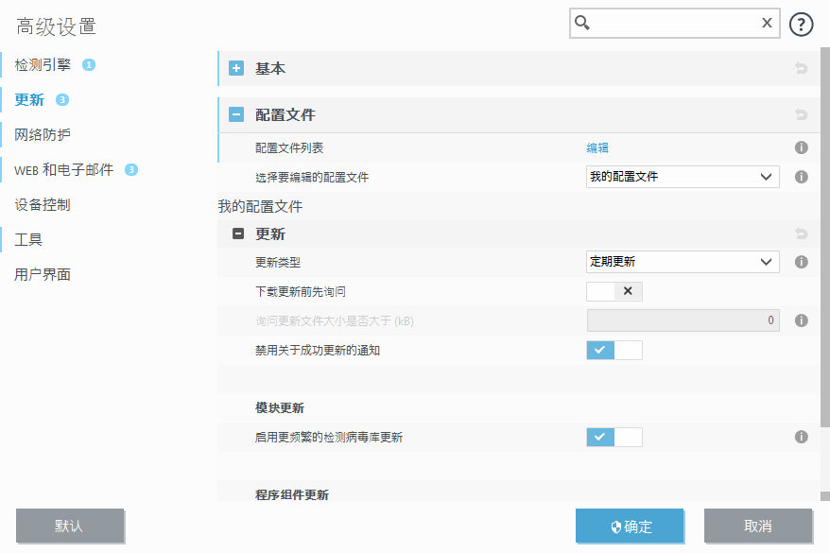Clear the search field with the X icon
Viewport: 830px width, 553px height.
pos(766,22)
